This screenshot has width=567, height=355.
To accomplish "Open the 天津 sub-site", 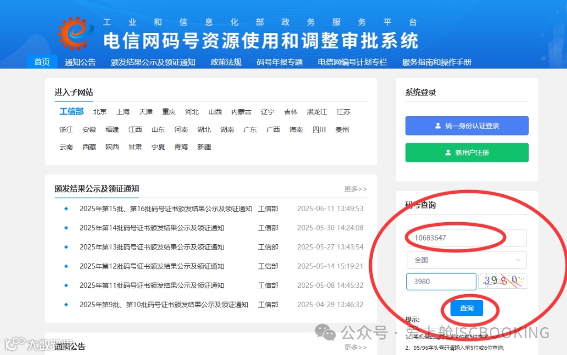I will click(146, 112).
